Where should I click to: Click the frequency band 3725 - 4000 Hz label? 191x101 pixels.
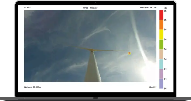[90, 8]
